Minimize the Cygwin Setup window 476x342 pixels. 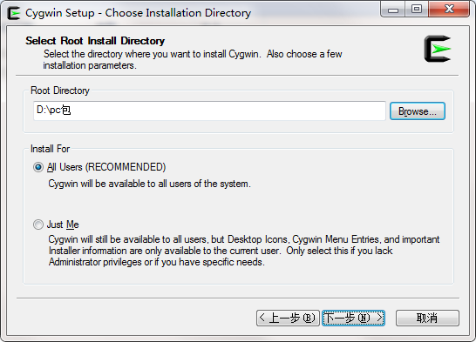393,10
